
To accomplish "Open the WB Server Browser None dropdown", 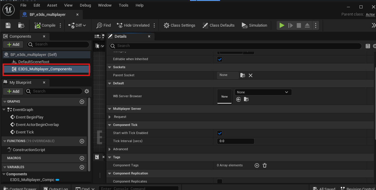I will pyautogui.click(x=263, y=92).
